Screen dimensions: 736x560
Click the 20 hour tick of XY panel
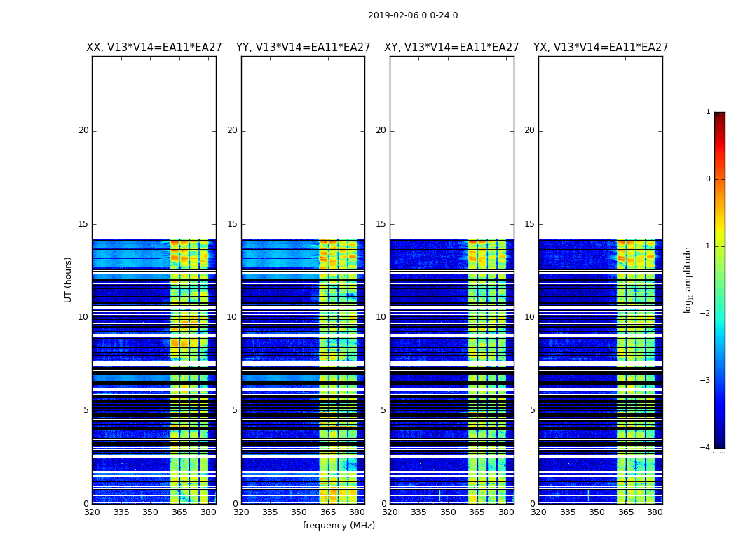pyautogui.click(x=381, y=130)
